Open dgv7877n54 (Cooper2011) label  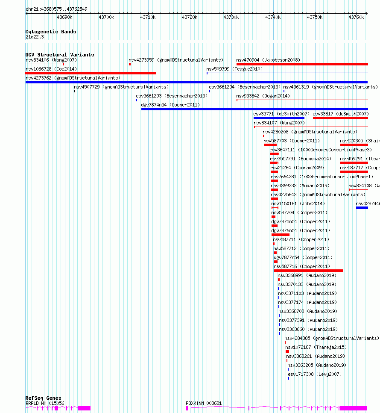[x=303, y=257]
